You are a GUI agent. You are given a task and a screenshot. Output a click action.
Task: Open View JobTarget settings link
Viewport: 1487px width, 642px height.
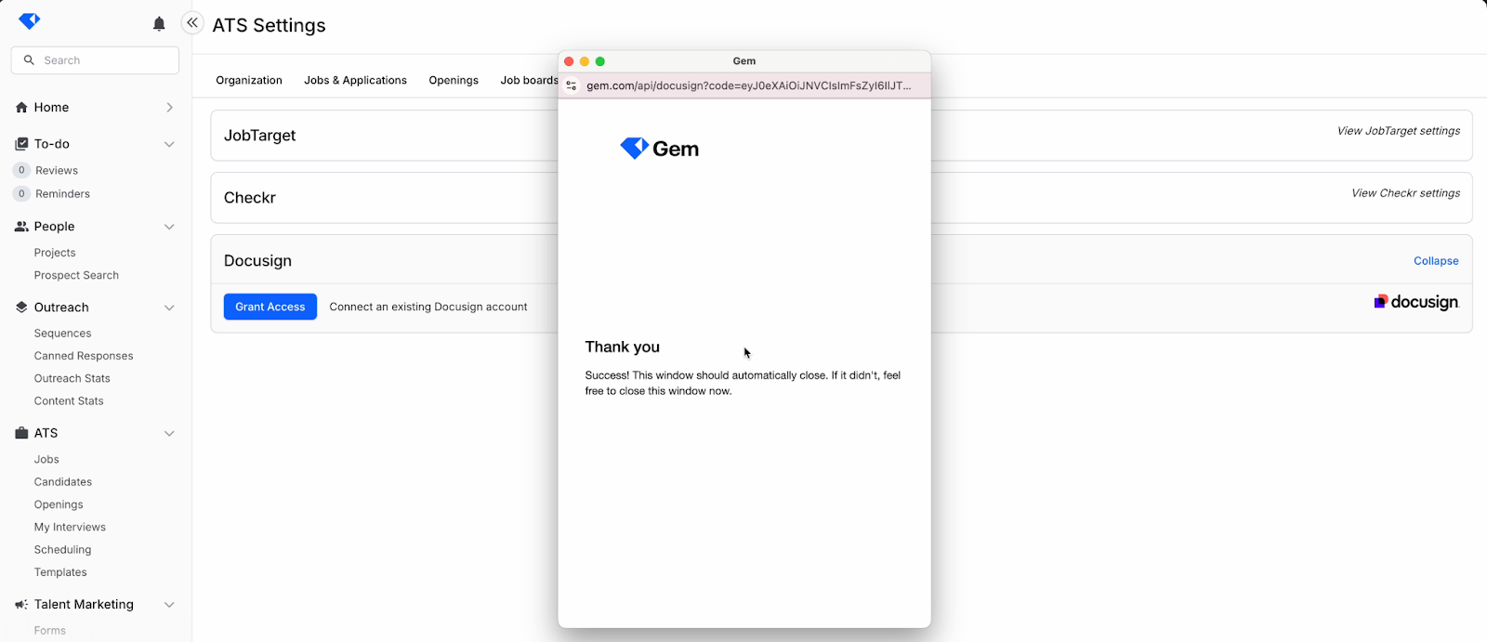click(x=1399, y=131)
